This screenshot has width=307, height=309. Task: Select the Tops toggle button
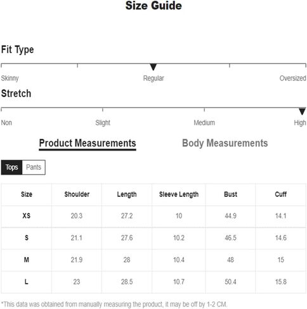(11, 167)
